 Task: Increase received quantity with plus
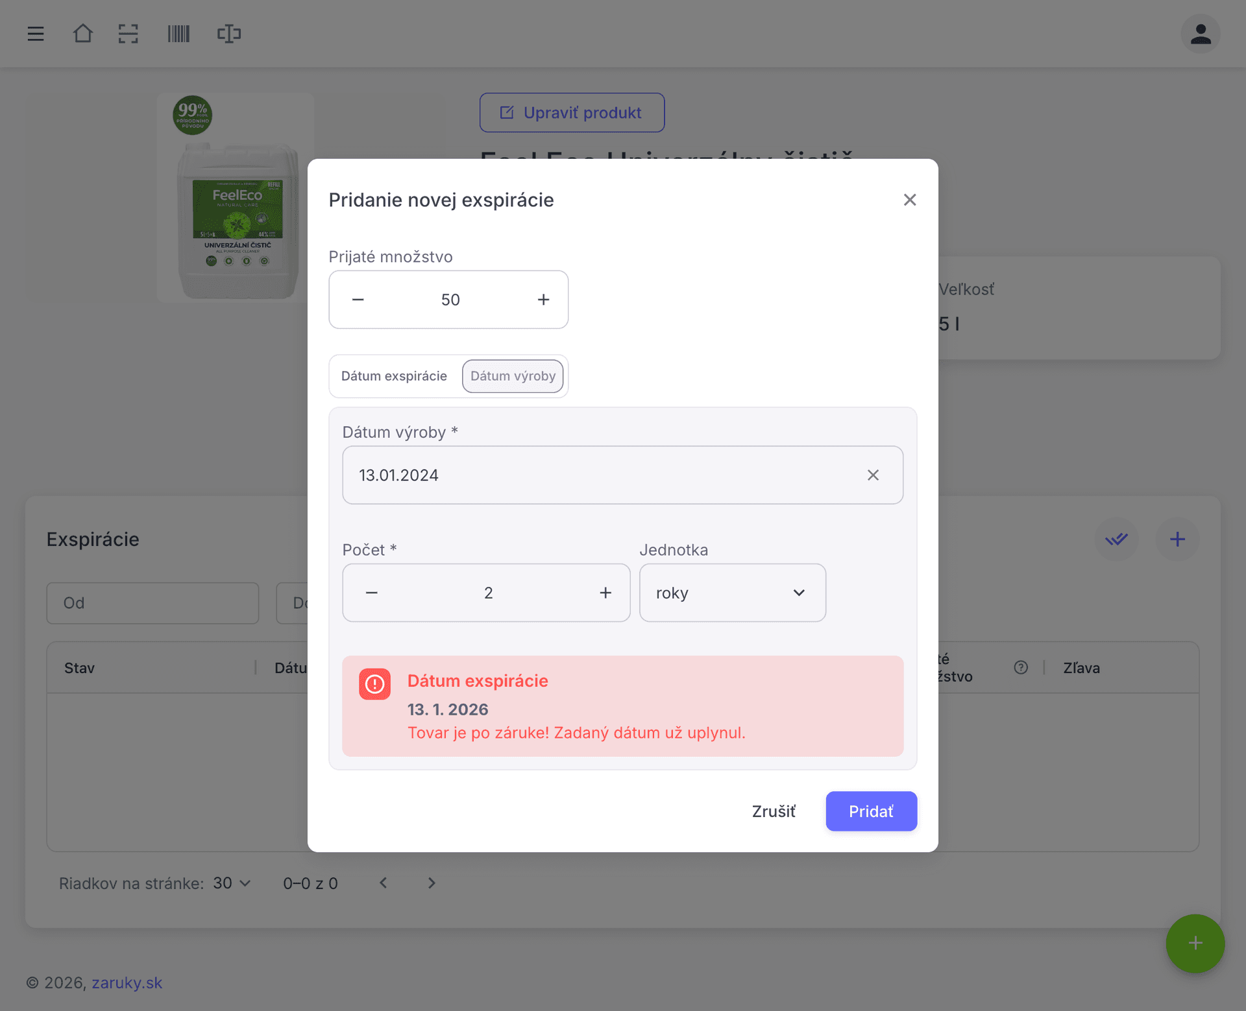pyautogui.click(x=543, y=300)
